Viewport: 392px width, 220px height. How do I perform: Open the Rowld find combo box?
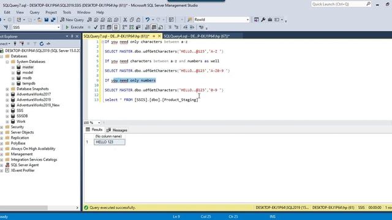222,20
